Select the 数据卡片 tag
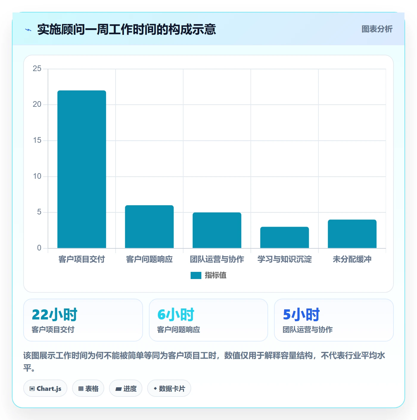417x420 pixels. point(169,388)
